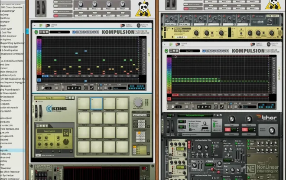286x180 pixels.
Task: Open the Kong Kit patch name selector
Action: [x=49, y=98]
